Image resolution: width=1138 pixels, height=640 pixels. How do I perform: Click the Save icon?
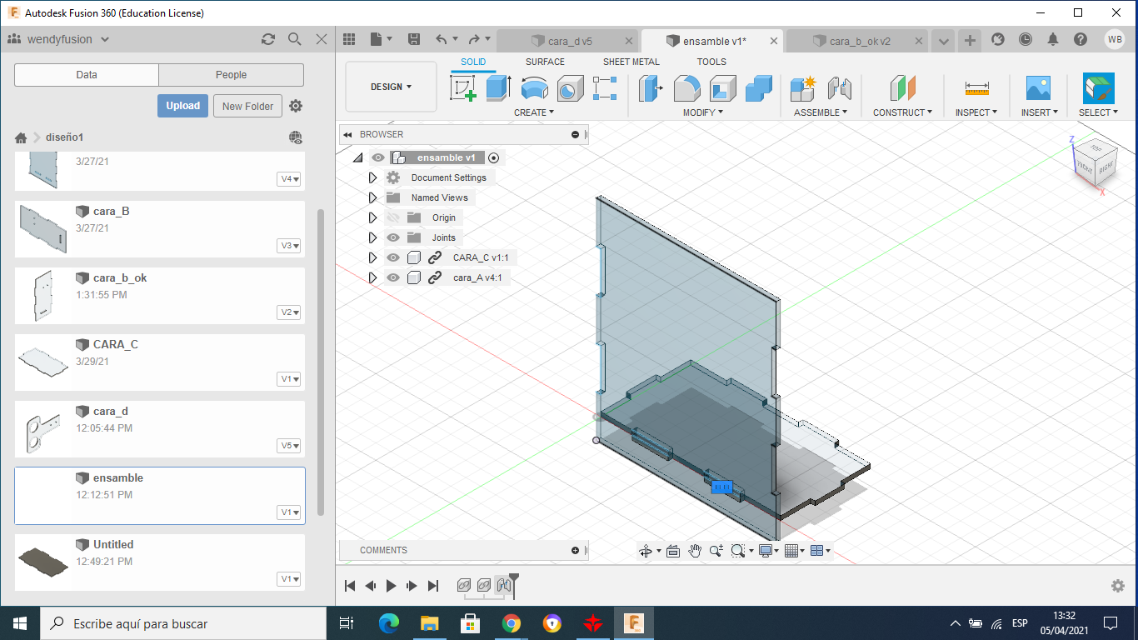(414, 39)
